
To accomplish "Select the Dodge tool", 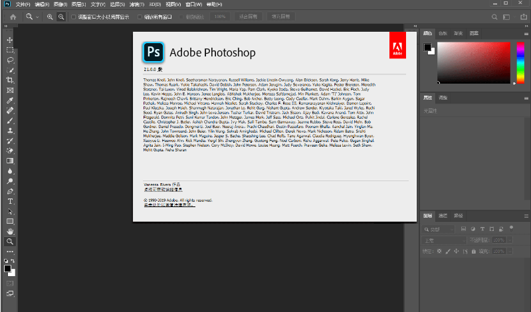I will 10,181.
